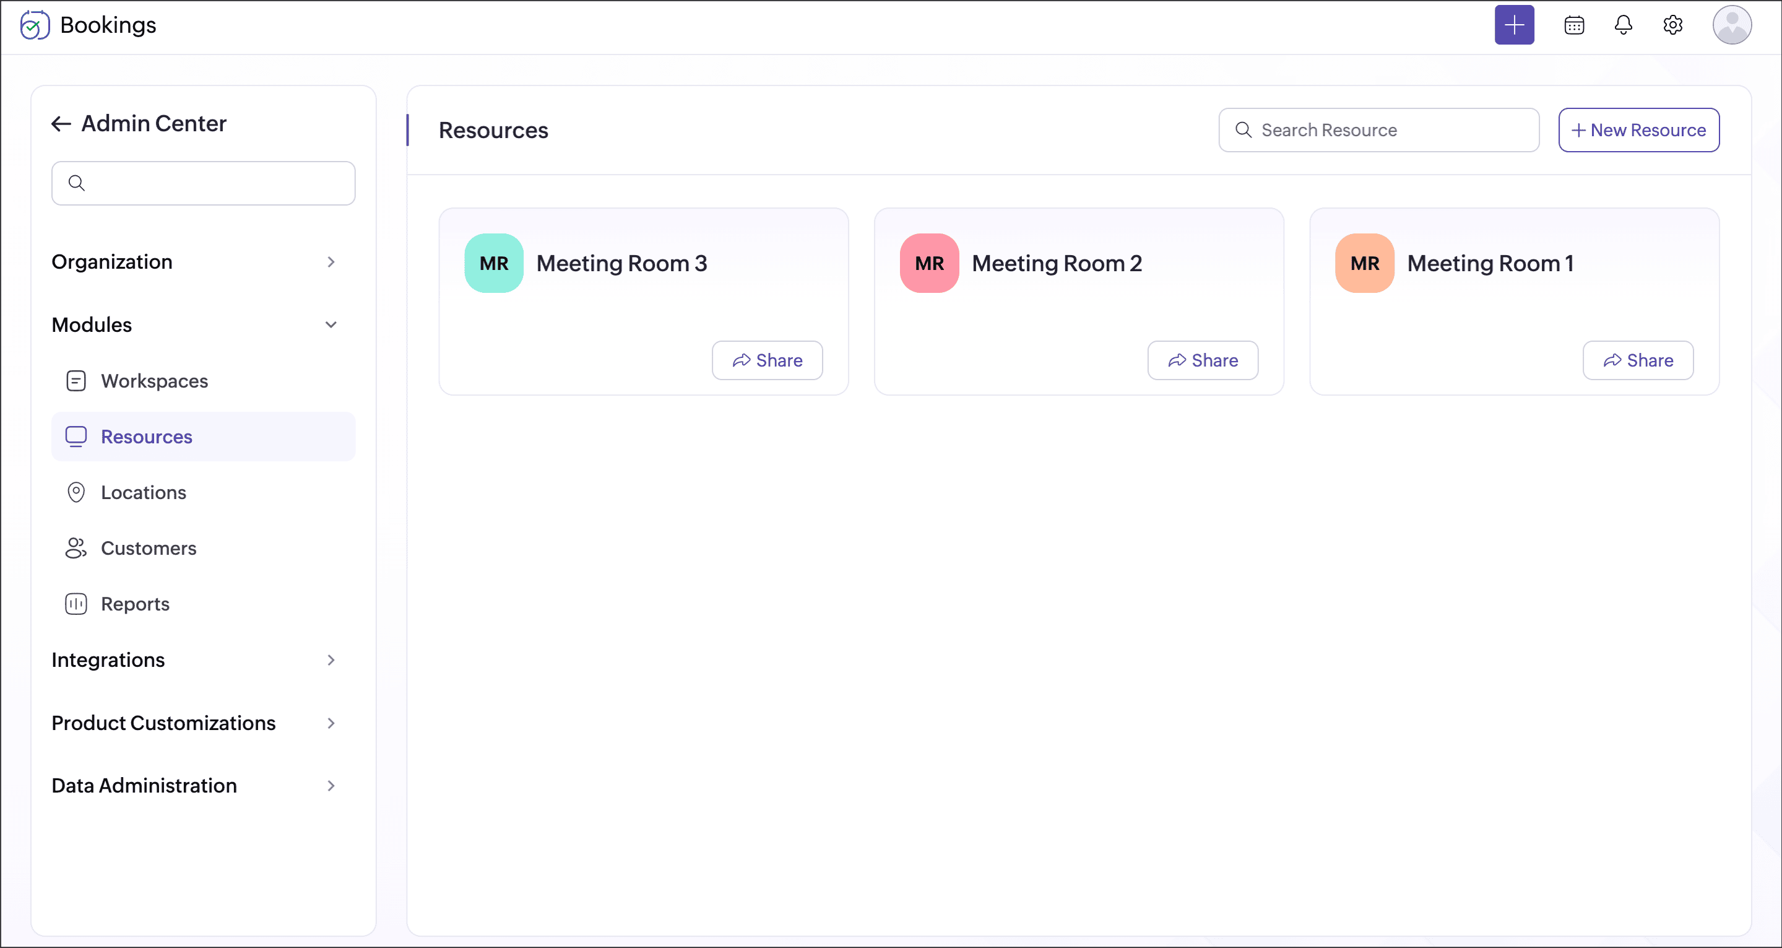Share Meeting Room 3
The image size is (1782, 948).
coord(767,360)
